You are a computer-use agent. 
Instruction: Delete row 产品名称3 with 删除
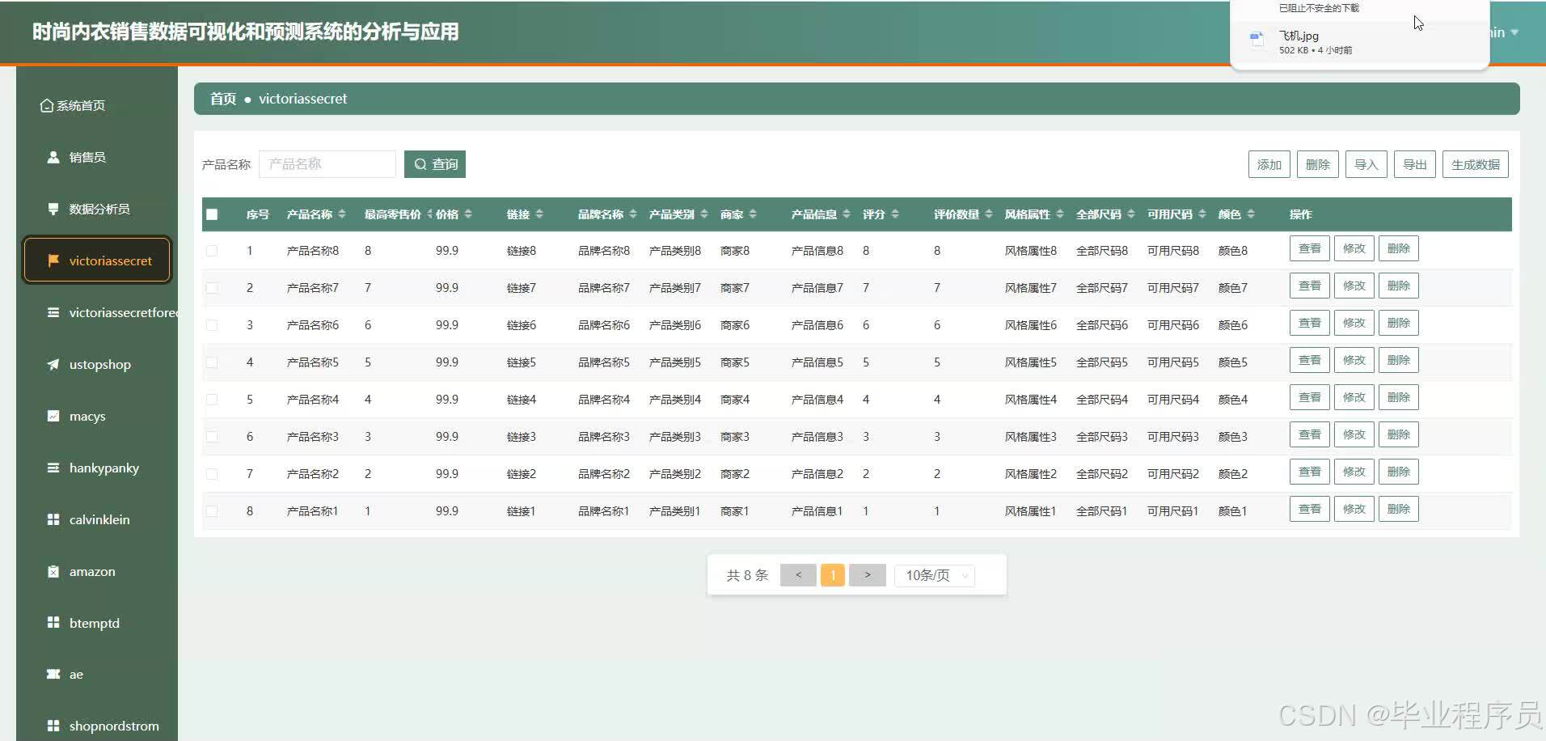(x=1399, y=435)
